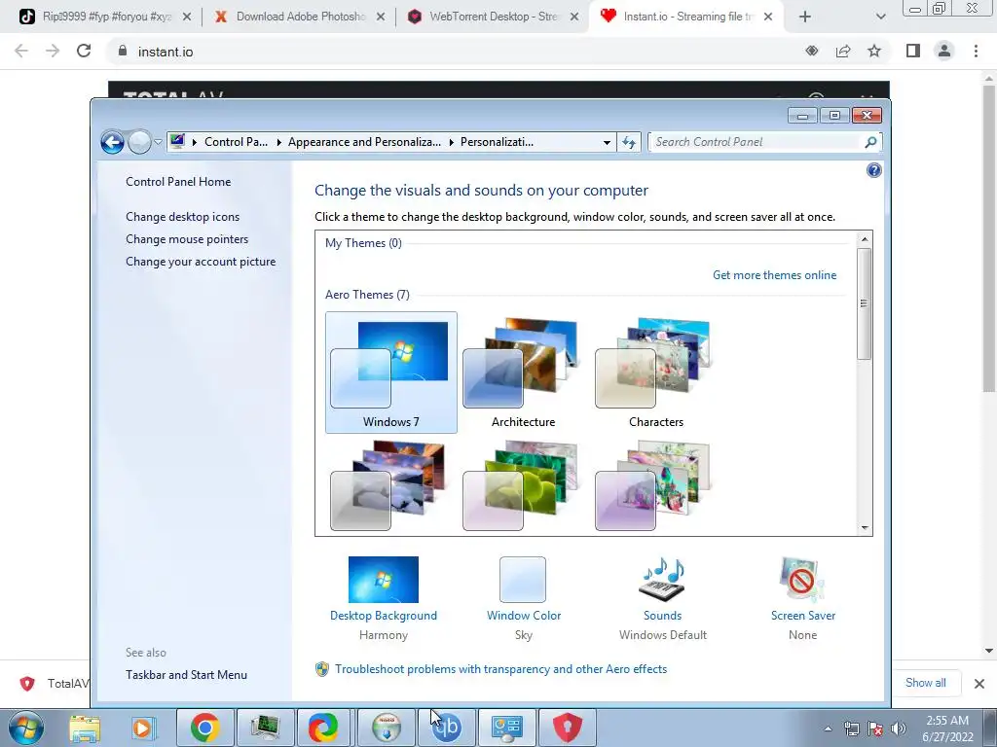Reload the instant.io page
997x747 pixels.
(84, 51)
